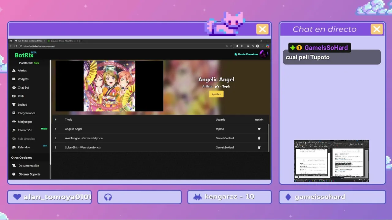Click the Sub-Usuarios people icon
Image resolution: width=392 pixels, height=220 pixels.
tap(14, 139)
